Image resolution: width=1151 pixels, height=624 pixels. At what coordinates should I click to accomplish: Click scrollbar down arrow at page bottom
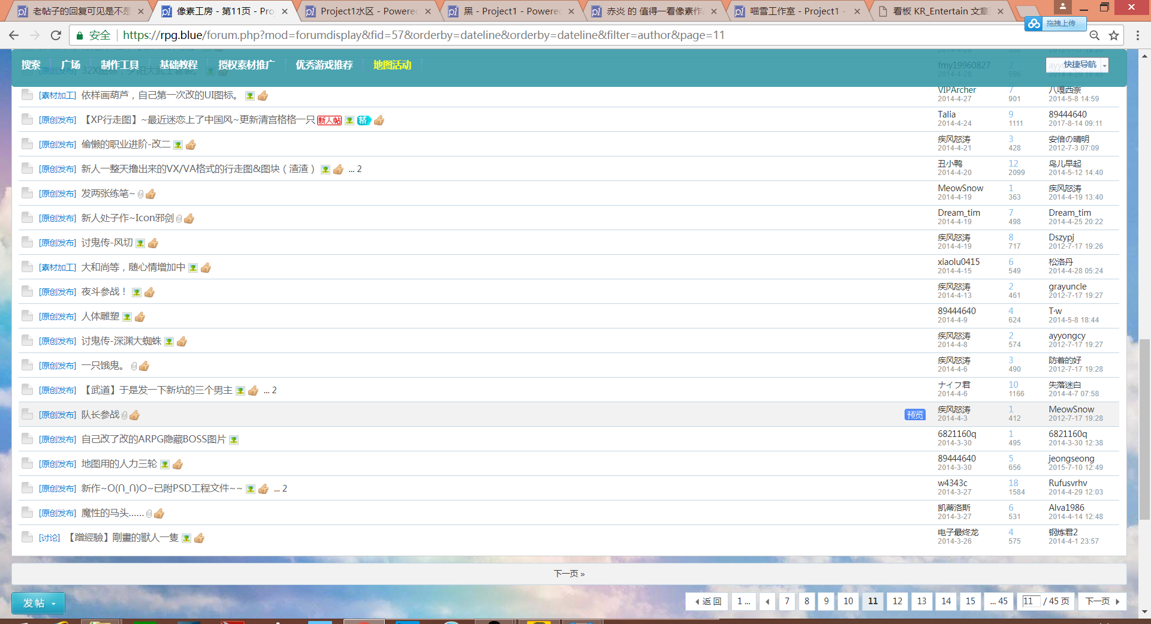pyautogui.click(x=1144, y=611)
